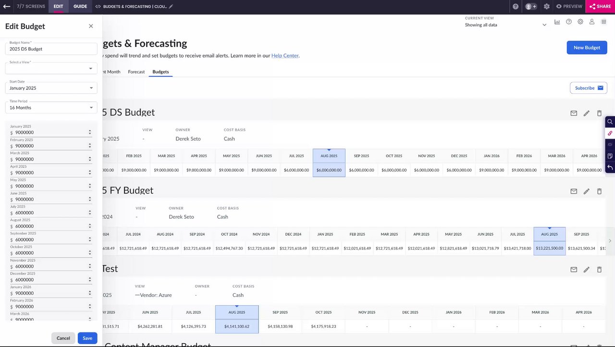Open the search tool in the right sidebar
Viewport: 615px width, 347px height.
[610, 122]
